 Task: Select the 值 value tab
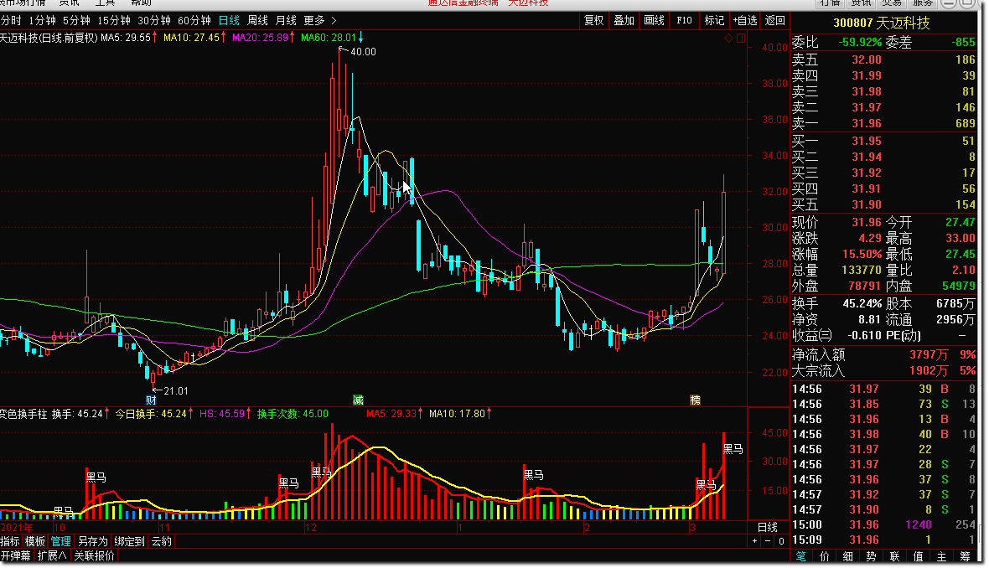pos(918,556)
